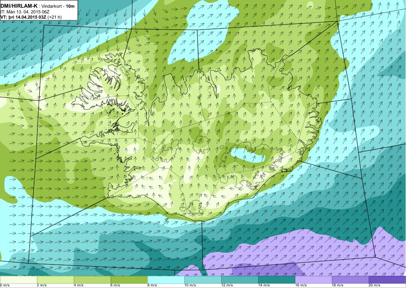Select the light green 2–4 m/s legend swatch
The width and height of the screenshot is (406, 288).
[x=55, y=279]
